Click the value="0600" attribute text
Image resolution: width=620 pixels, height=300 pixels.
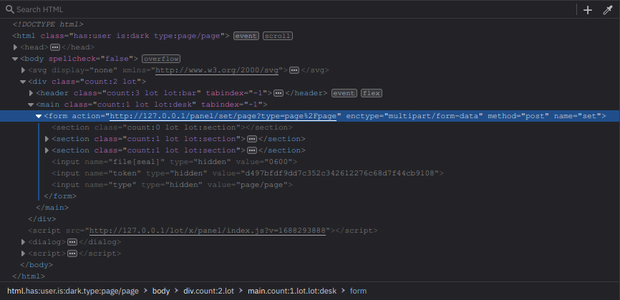pyautogui.click(x=264, y=162)
